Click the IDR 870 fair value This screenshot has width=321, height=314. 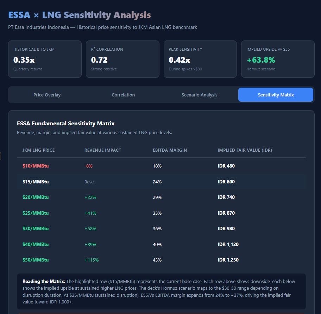226,213
